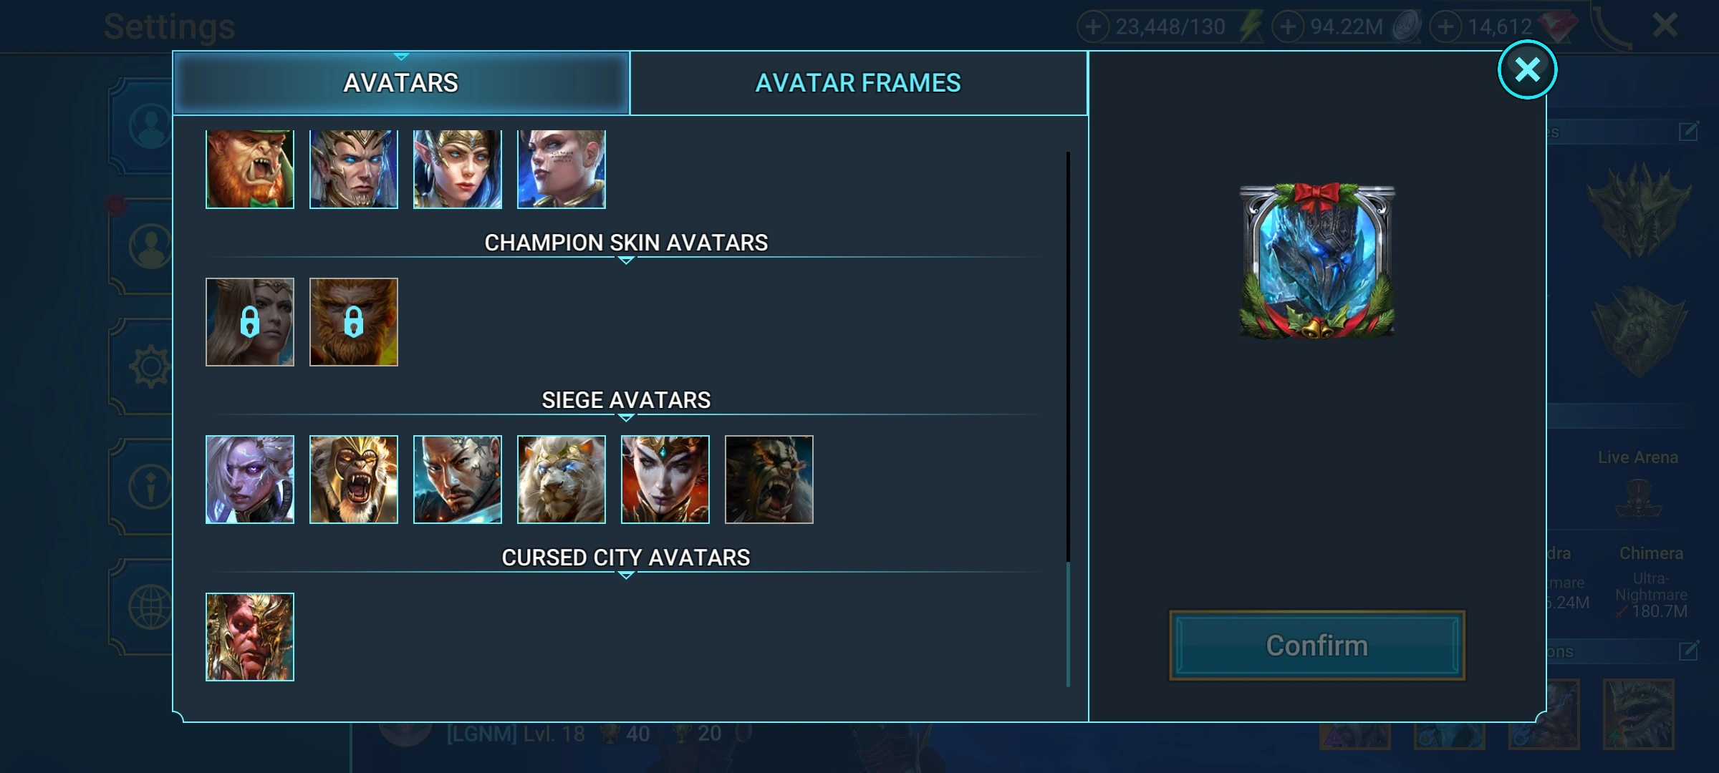The image size is (1719, 773).
Task: Select the scarred male warrior siege avatar
Action: 457,480
